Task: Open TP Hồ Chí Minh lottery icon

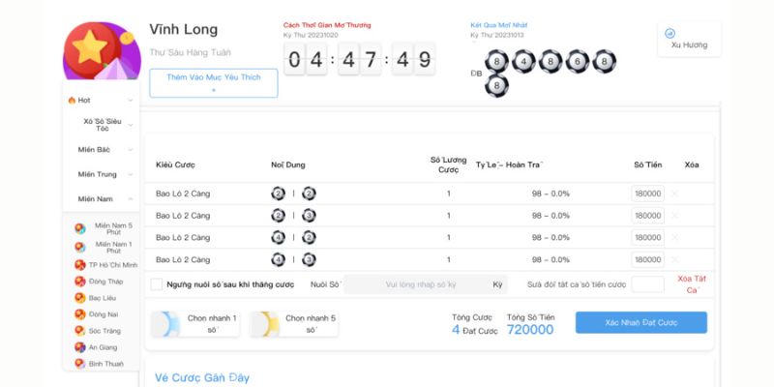Action: (80, 264)
